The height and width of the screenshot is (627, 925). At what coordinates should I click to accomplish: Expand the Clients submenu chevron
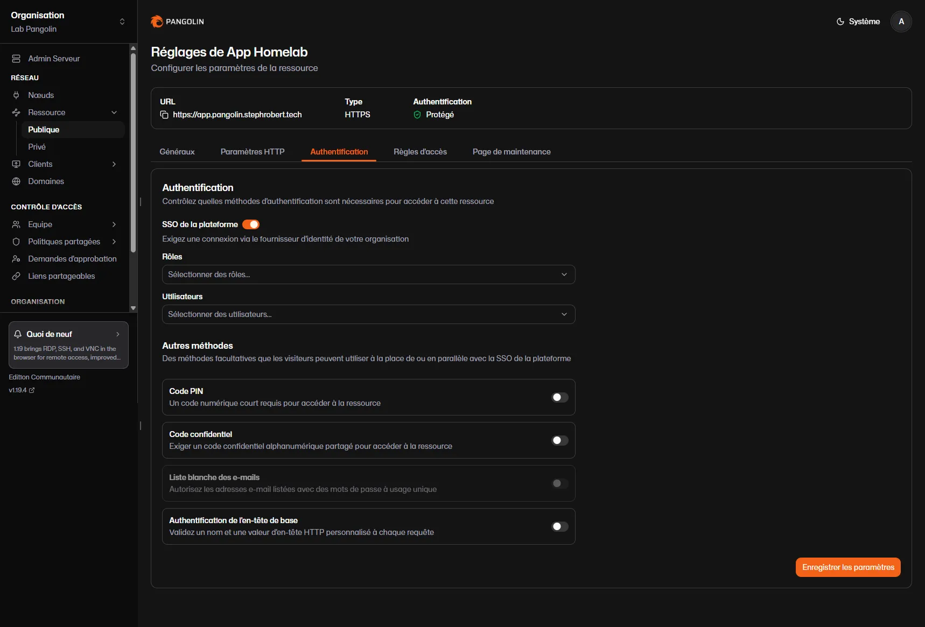coord(114,164)
